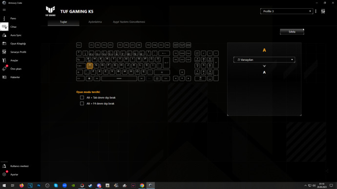Select the Z key on keyboard diagram
This screenshot has width=337, height=189.
pyautogui.click(x=93, y=72)
